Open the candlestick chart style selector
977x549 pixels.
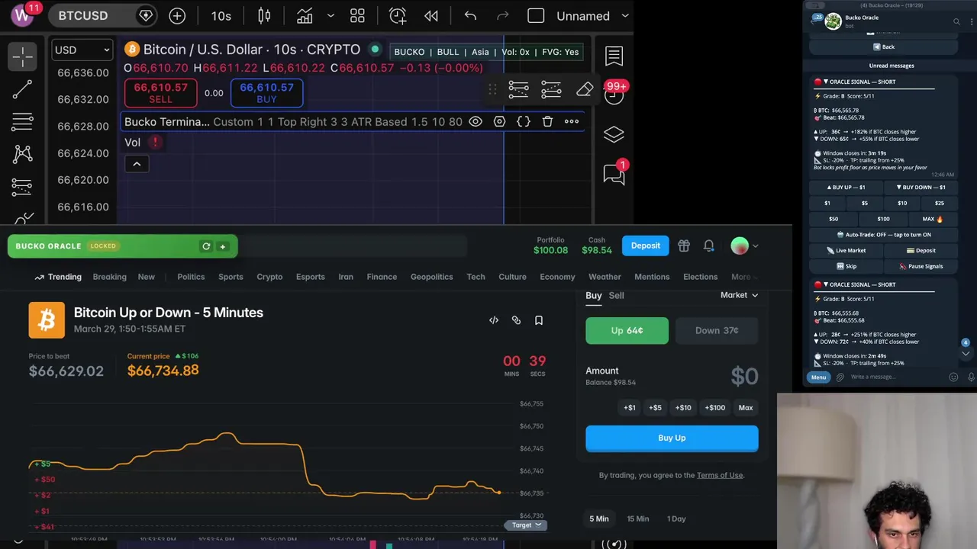264,16
